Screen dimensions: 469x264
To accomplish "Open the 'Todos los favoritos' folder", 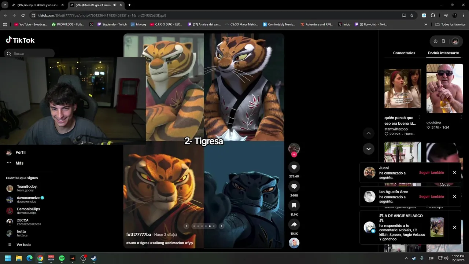I will click(x=450, y=25).
